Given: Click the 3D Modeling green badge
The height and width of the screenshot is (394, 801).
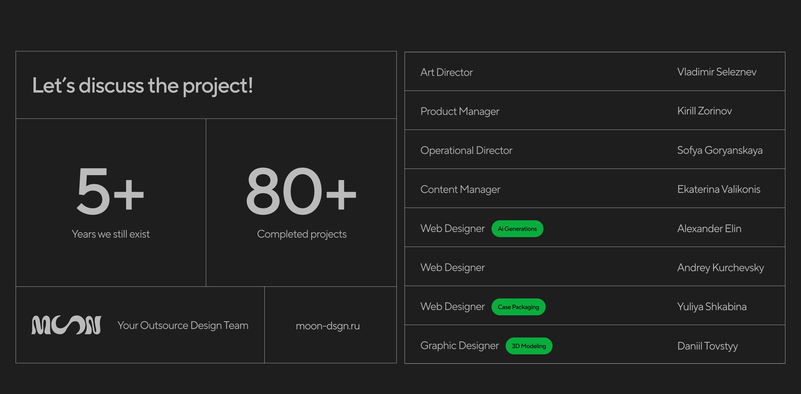Looking at the screenshot, I should click(x=528, y=346).
